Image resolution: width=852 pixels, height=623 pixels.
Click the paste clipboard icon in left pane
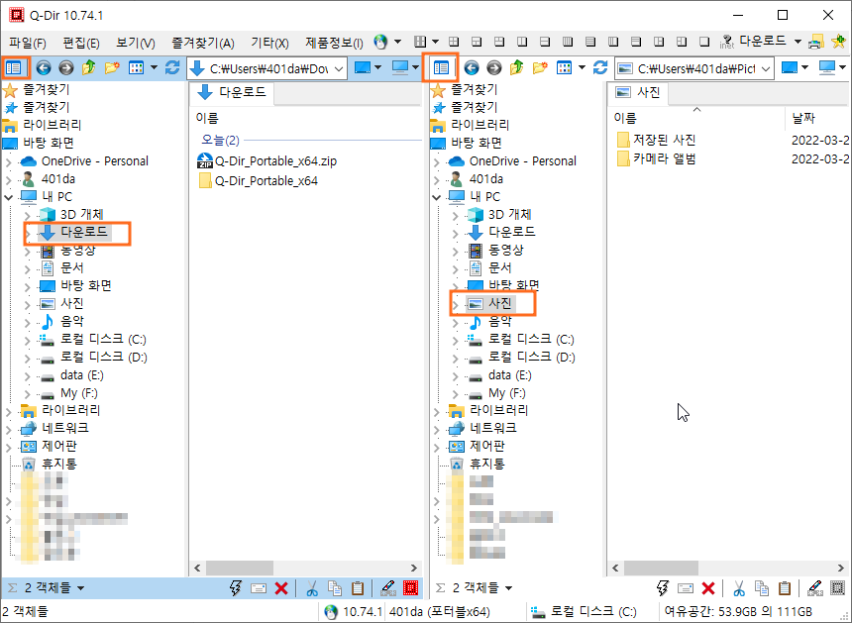[358, 588]
